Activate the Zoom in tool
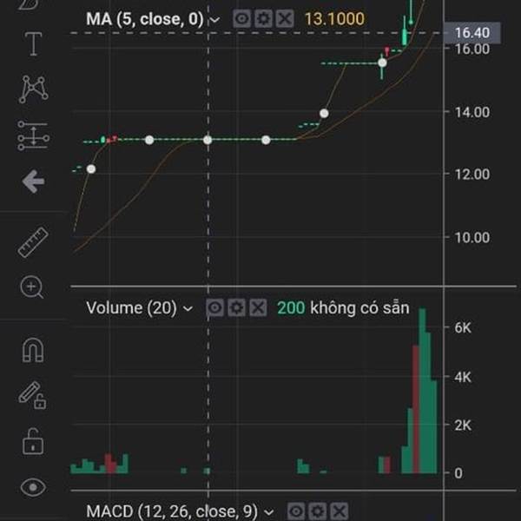Image resolution: width=521 pixels, height=521 pixels. pos(31,287)
